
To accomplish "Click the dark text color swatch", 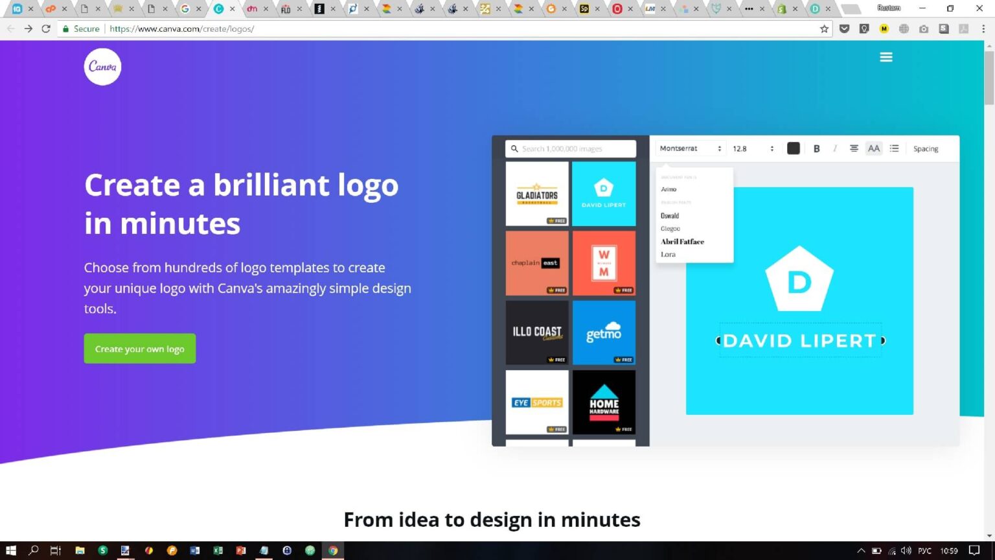I will pyautogui.click(x=793, y=148).
